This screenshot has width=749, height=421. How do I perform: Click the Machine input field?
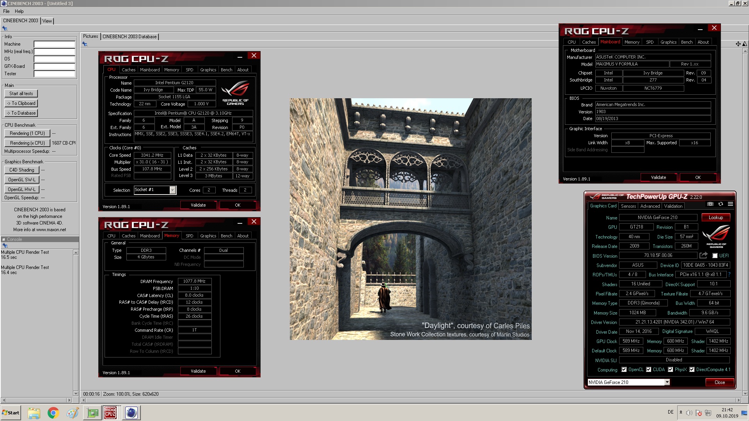click(54, 44)
